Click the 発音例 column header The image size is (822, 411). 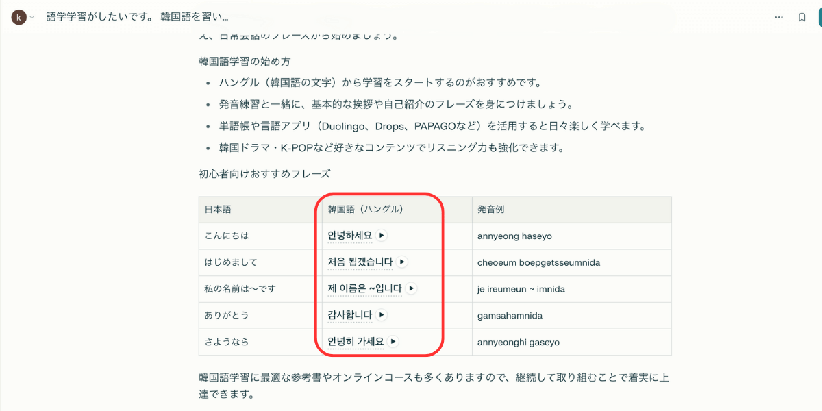(491, 210)
